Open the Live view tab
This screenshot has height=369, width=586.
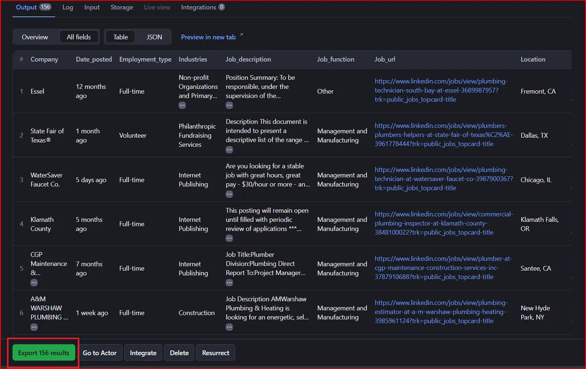157,7
